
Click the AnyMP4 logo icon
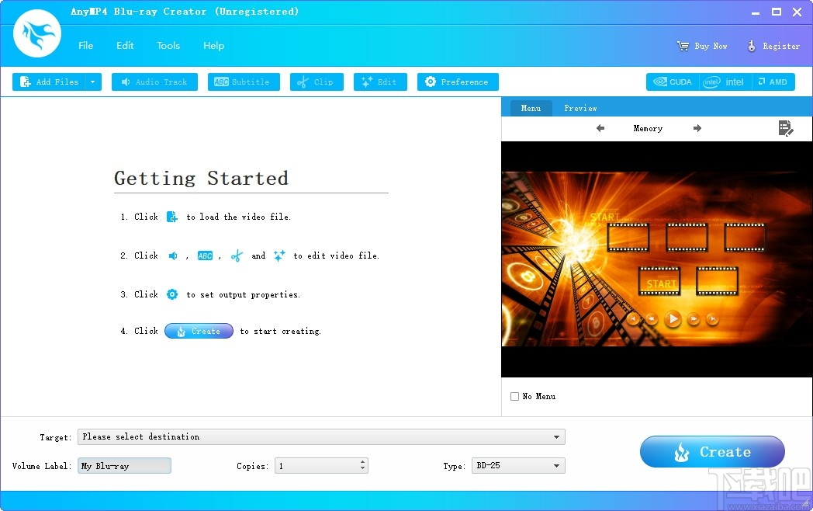click(x=36, y=33)
